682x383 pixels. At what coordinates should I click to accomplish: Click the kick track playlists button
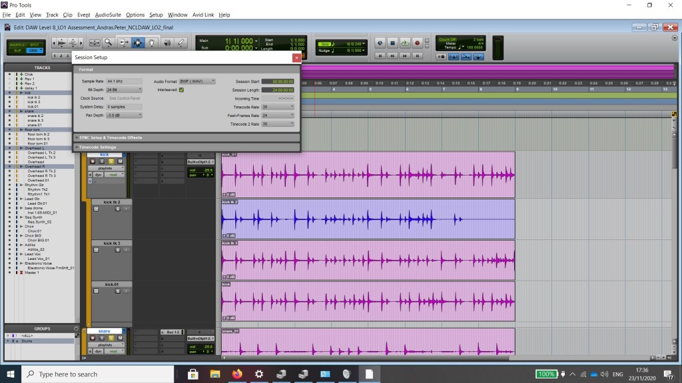[x=106, y=168]
